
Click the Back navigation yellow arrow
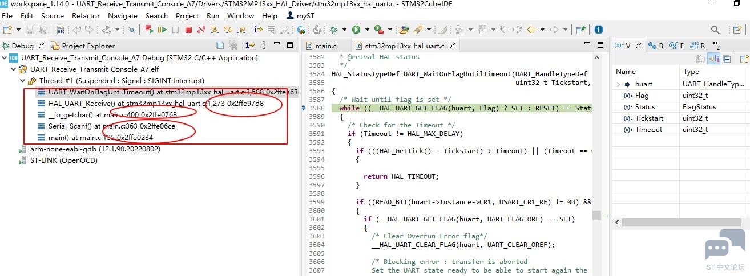[x=531, y=30]
